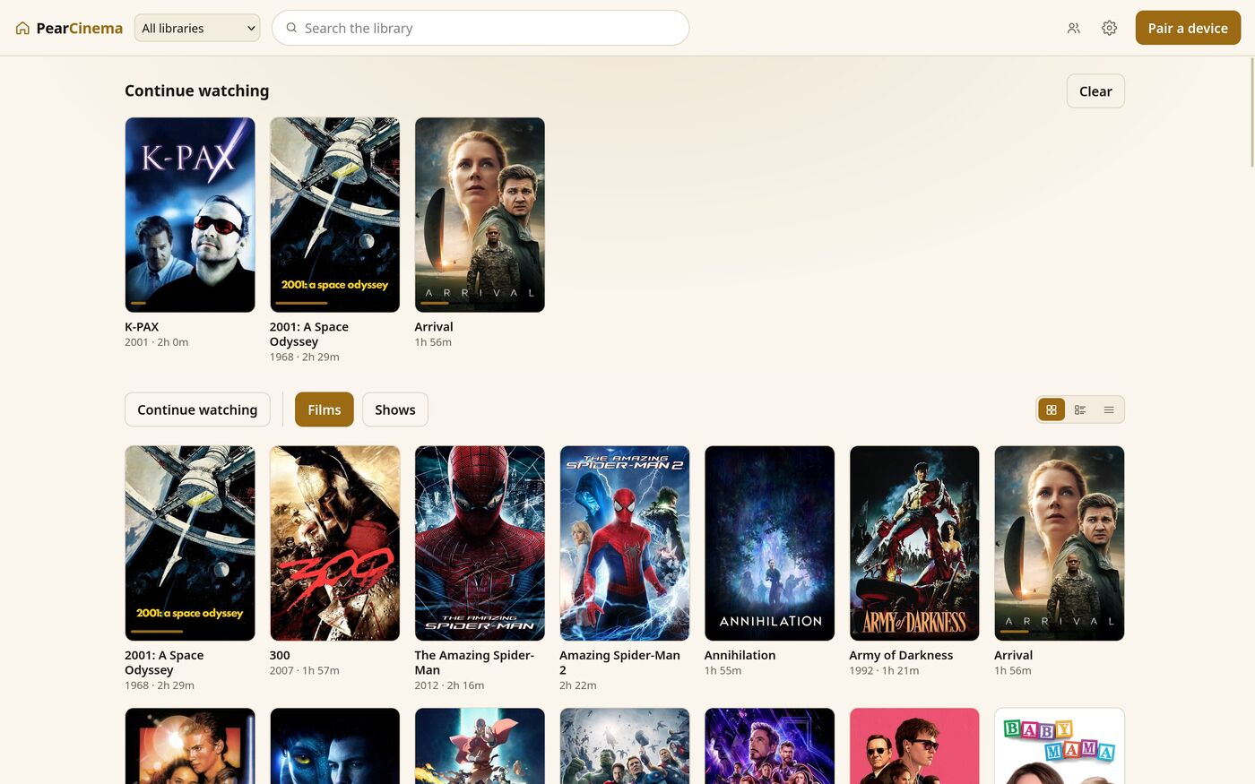Click the 300 title text
Viewport: 1255px width, 784px height.
pyautogui.click(x=280, y=655)
